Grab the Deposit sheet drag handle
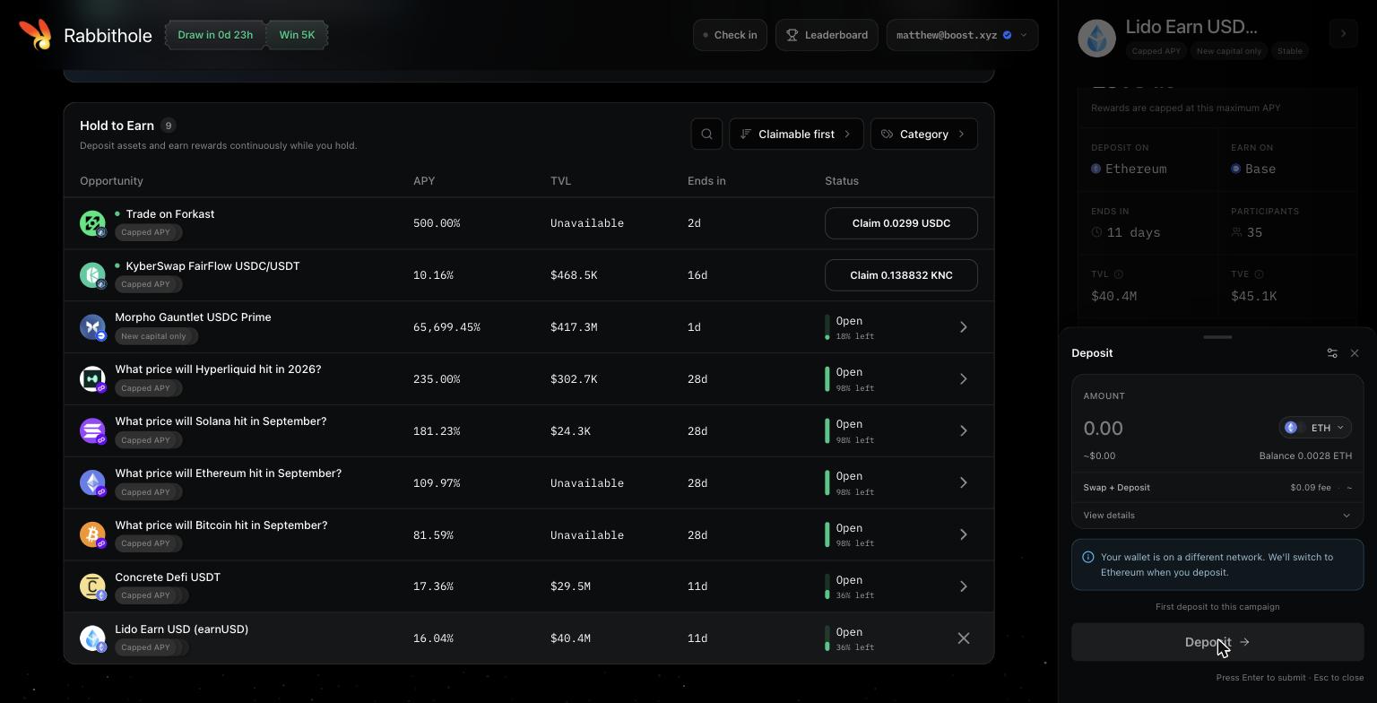The image size is (1377, 703). click(x=1217, y=337)
